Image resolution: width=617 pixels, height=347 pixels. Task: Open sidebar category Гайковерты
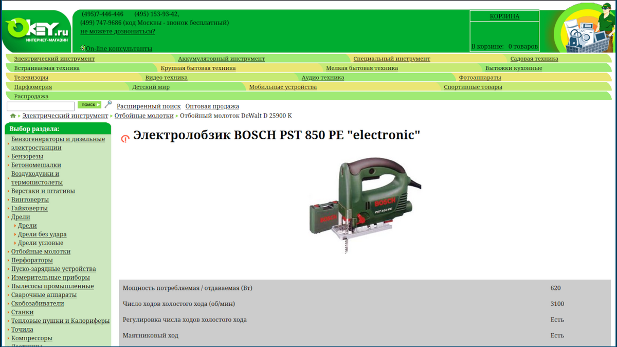29,208
